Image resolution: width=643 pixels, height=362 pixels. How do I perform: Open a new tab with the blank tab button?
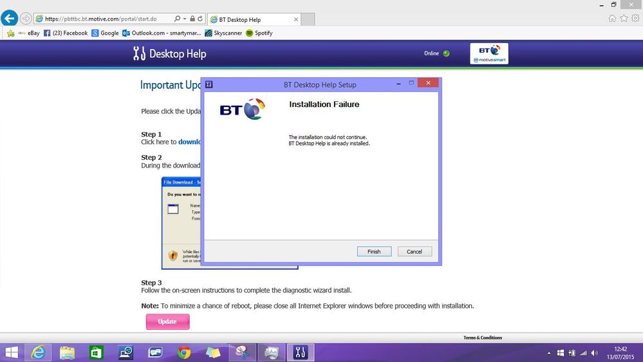pos(308,19)
